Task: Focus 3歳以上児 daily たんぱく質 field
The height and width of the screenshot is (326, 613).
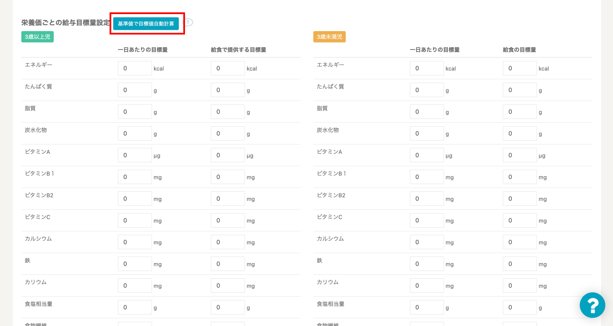Action: pos(135,90)
